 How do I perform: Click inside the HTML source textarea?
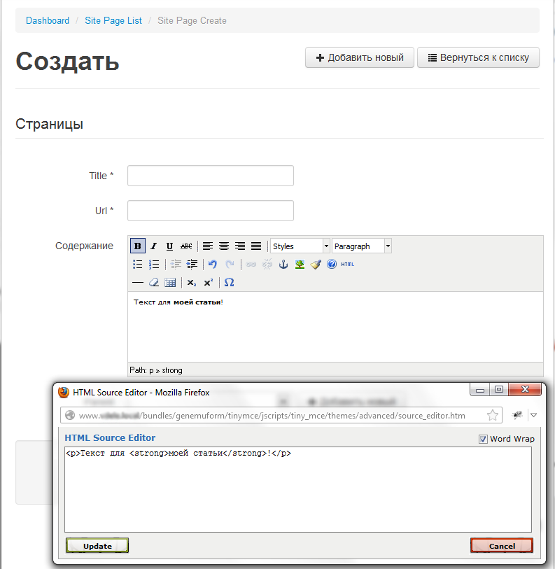[x=298, y=489]
